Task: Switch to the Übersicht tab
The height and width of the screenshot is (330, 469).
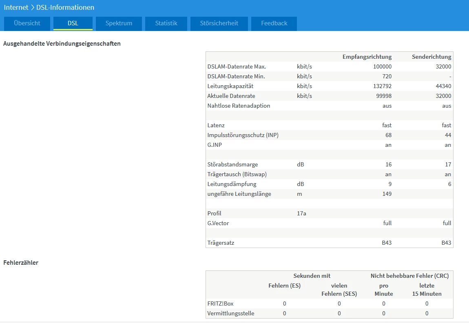Action: pos(27,23)
